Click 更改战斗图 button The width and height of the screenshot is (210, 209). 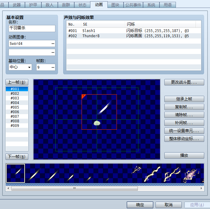184,82
